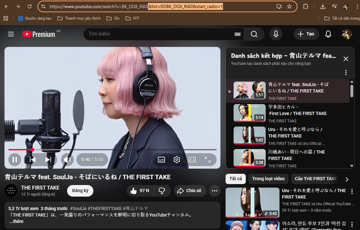Open the FPT bookmark folder
The height and width of the screenshot is (230, 360).
click(x=132, y=18)
